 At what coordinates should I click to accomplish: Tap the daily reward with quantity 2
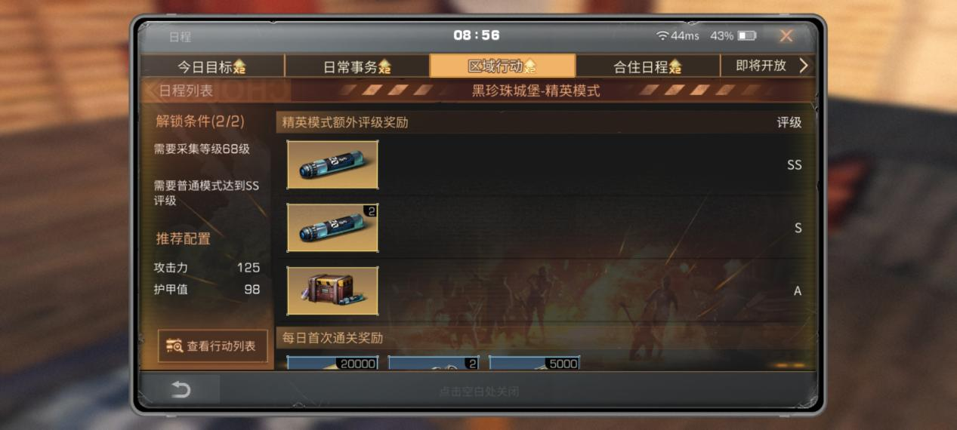(434, 363)
